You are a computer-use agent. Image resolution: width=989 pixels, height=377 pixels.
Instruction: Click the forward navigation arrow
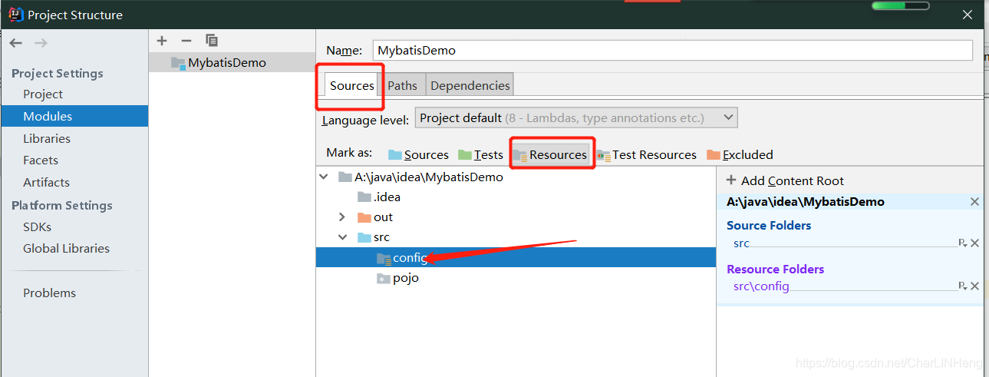[41, 43]
